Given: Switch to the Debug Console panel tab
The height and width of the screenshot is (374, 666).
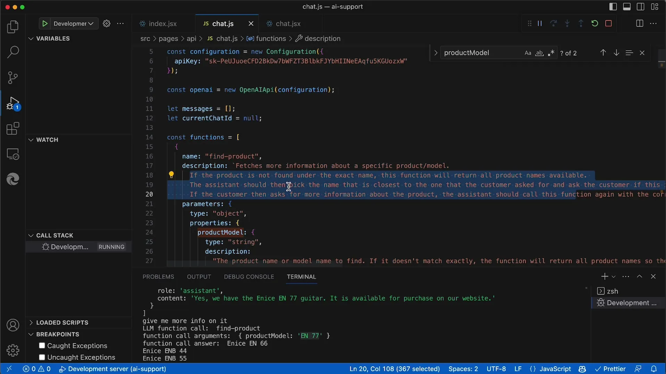Looking at the screenshot, I should pos(249,277).
